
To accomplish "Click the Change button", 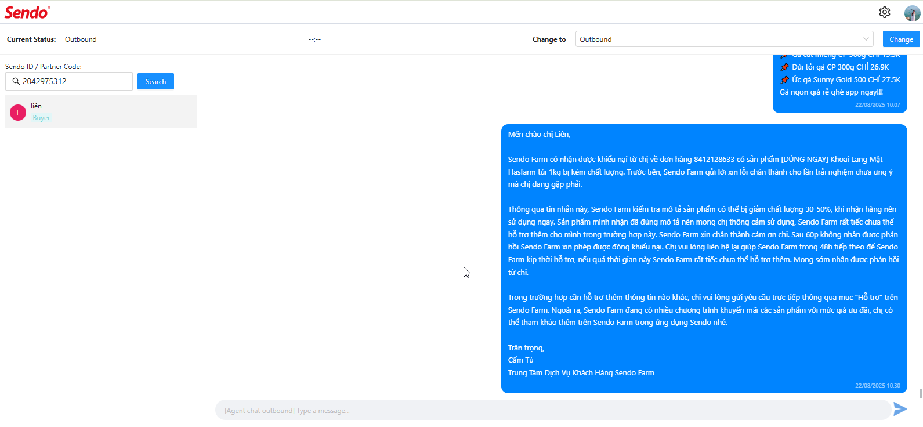I will pyautogui.click(x=901, y=39).
